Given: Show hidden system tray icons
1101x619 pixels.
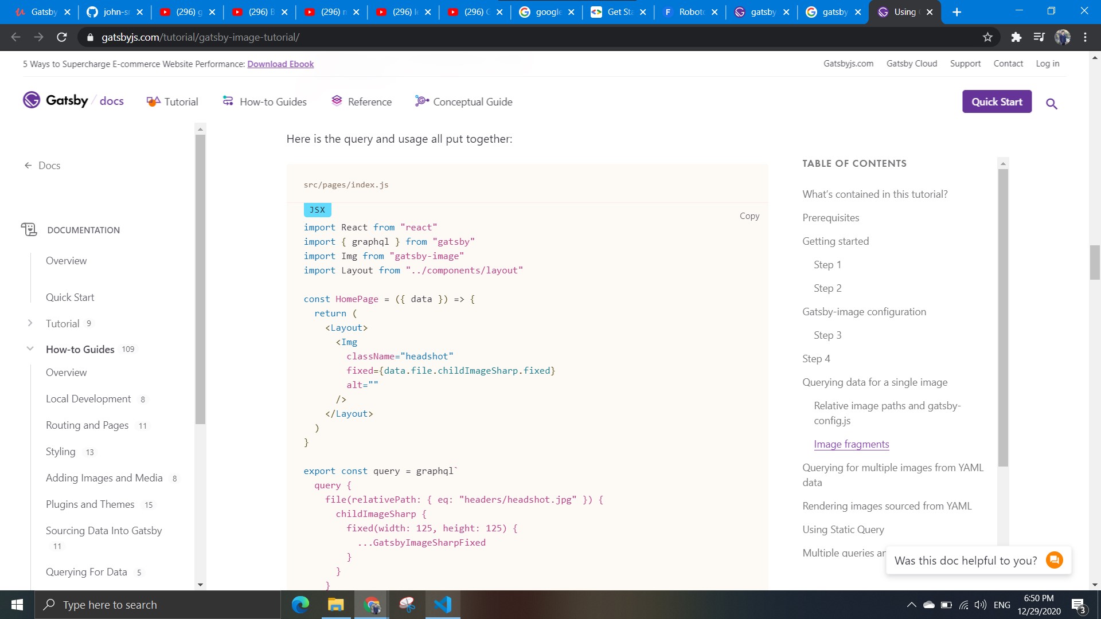Looking at the screenshot, I should click(911, 605).
